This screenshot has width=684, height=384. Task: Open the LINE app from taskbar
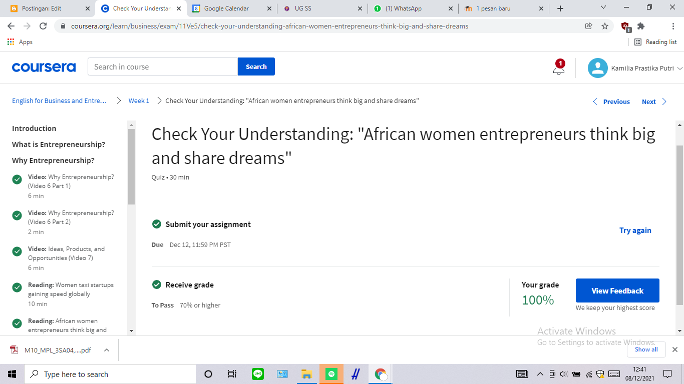[x=258, y=374]
